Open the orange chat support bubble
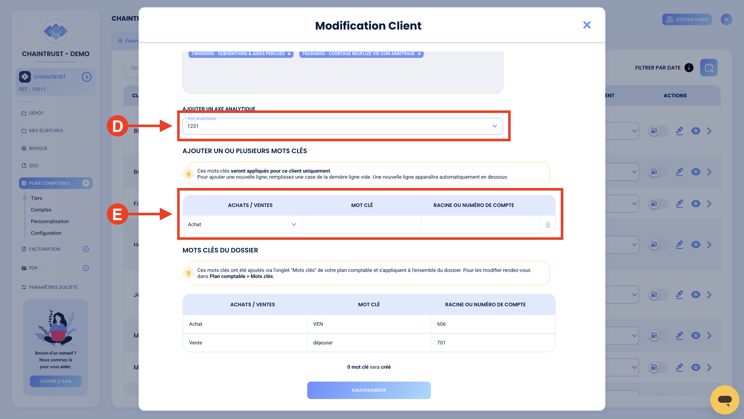Viewport: 744px width, 419px height. click(x=725, y=400)
